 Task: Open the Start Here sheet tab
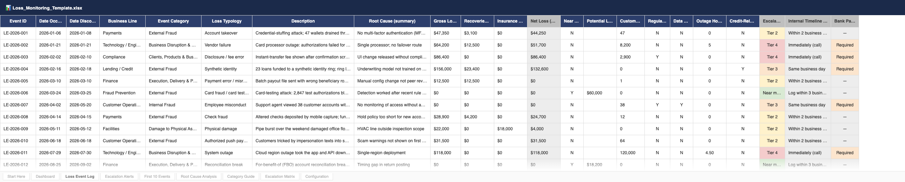[x=16, y=176]
